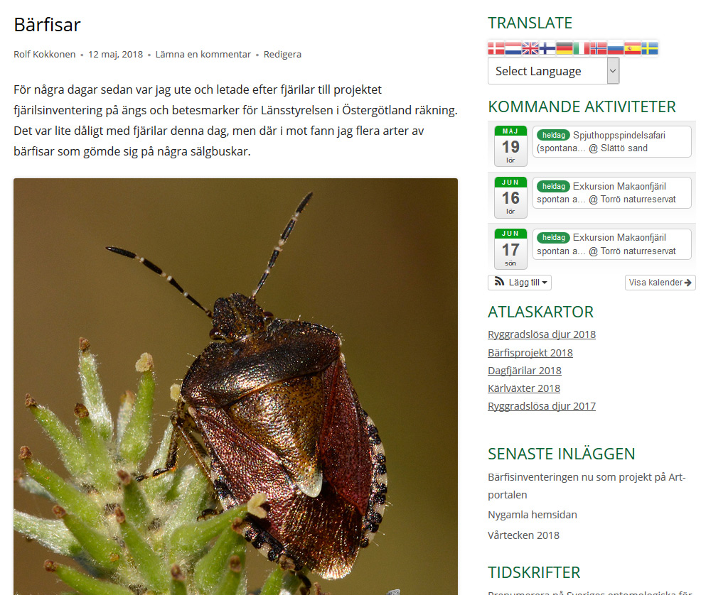701x595 pixels.
Task: Open the post Bärfisinventeringen nu som projekt
Action: [x=587, y=486]
